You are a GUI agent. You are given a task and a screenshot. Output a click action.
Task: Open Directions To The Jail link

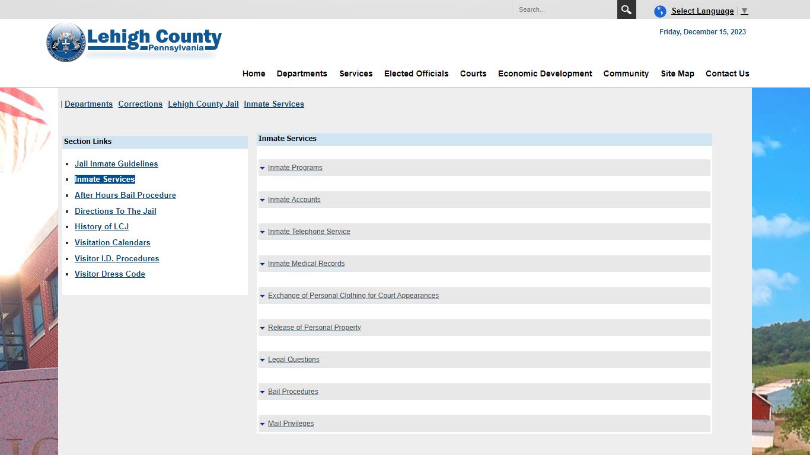point(116,211)
